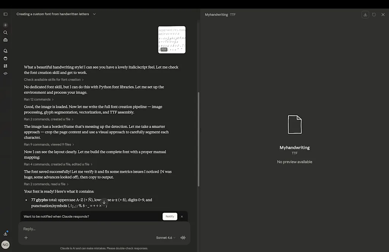Viewport: 389px width, 252px height.
Task: Expand "Ran 9 commands, viewed 9 files"
Action: [49, 144]
